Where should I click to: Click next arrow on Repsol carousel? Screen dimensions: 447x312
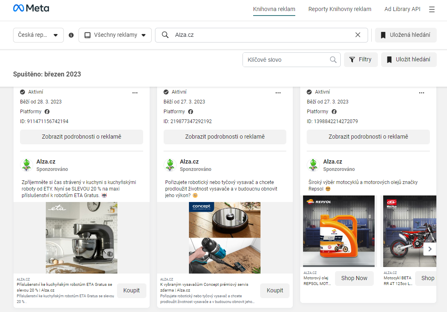(x=429, y=249)
